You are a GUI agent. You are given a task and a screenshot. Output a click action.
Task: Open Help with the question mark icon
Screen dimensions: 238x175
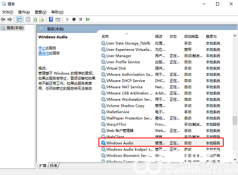(51, 19)
